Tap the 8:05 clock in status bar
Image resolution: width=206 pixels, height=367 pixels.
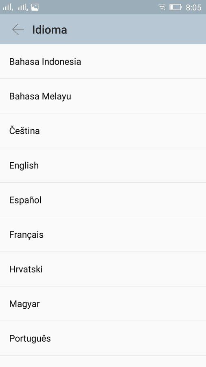193,7
